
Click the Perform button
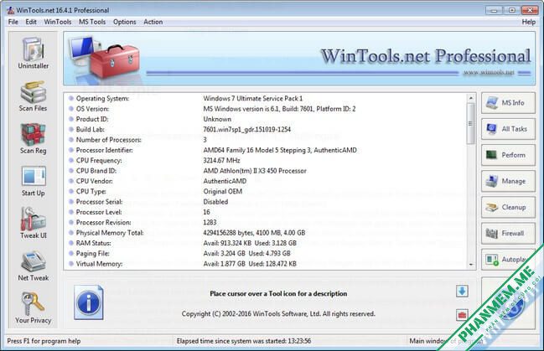click(x=508, y=155)
